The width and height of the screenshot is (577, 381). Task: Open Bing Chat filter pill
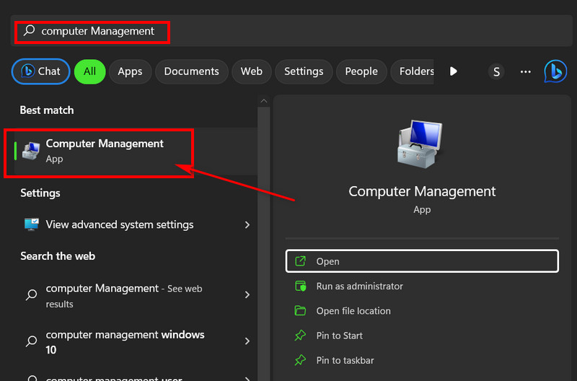tap(40, 71)
